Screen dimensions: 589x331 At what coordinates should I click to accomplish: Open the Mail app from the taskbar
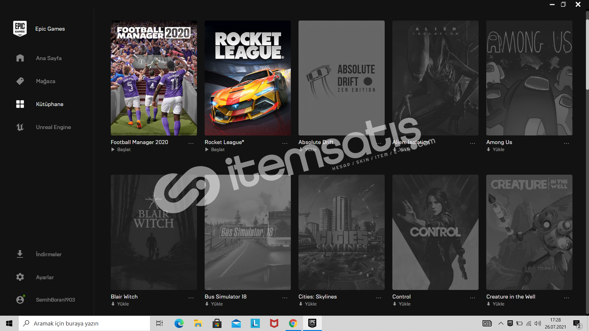pos(236,323)
